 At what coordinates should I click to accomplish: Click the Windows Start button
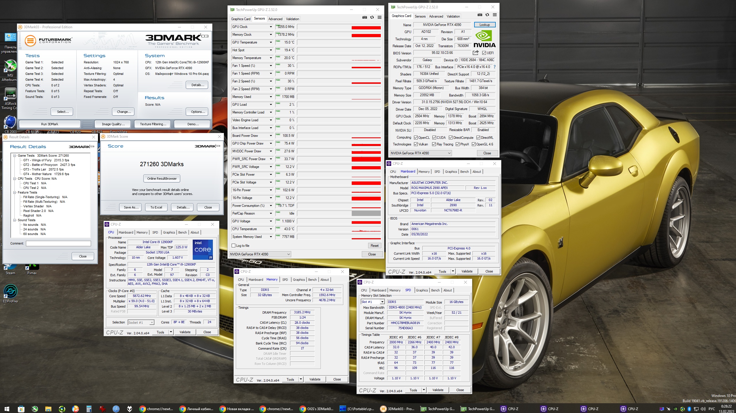7,409
